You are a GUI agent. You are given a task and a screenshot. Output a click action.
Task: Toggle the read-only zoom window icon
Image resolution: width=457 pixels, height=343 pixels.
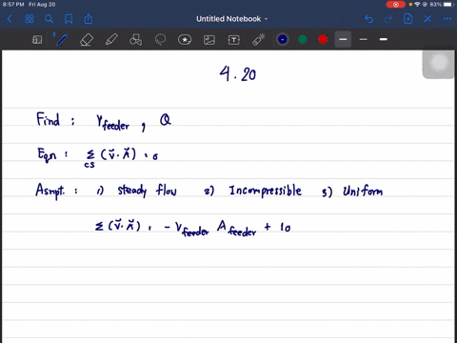coord(37,40)
